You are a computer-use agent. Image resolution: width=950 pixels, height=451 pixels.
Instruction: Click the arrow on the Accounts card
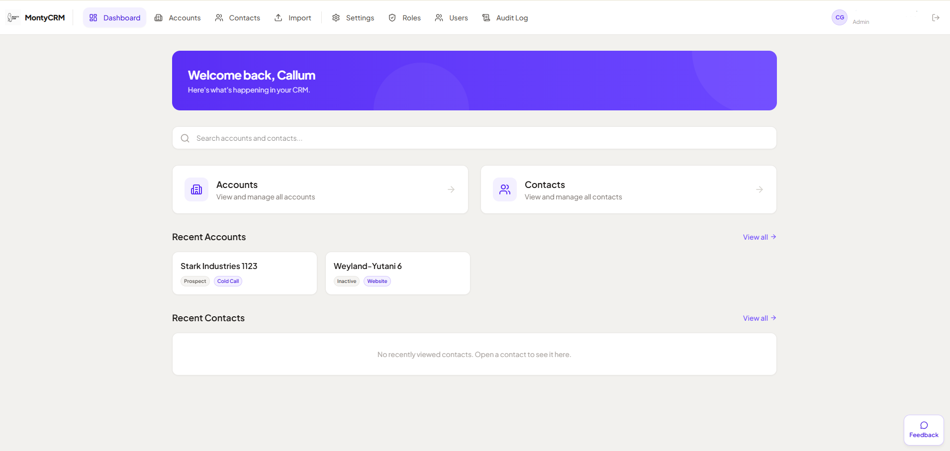(x=451, y=189)
